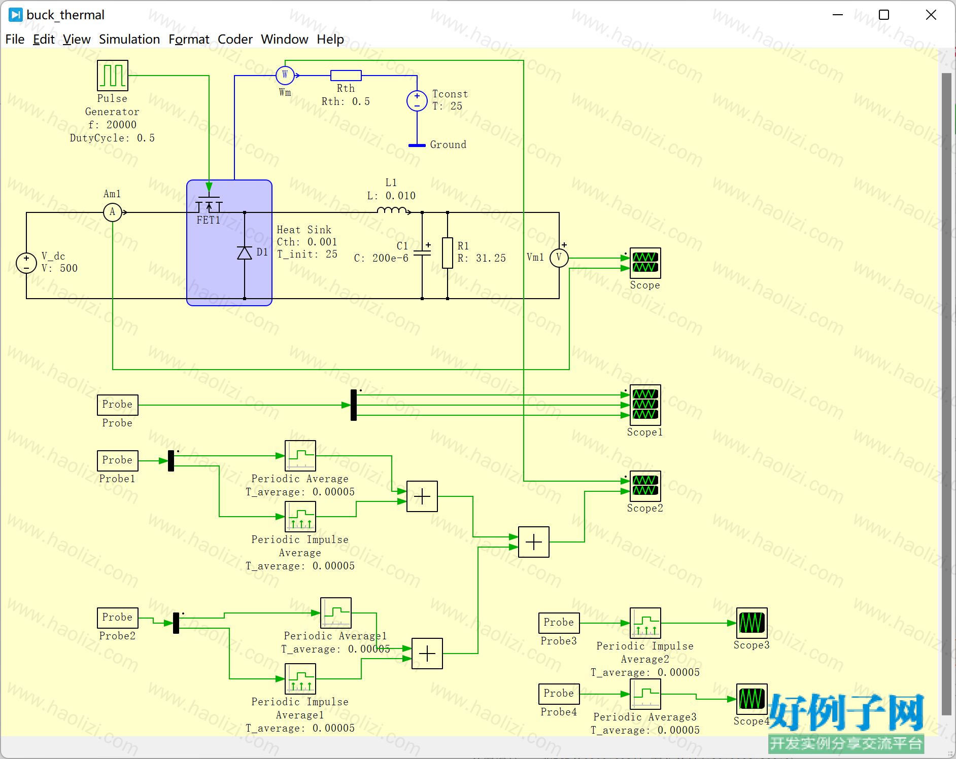
Task: Open the Coder menu
Action: pos(235,39)
